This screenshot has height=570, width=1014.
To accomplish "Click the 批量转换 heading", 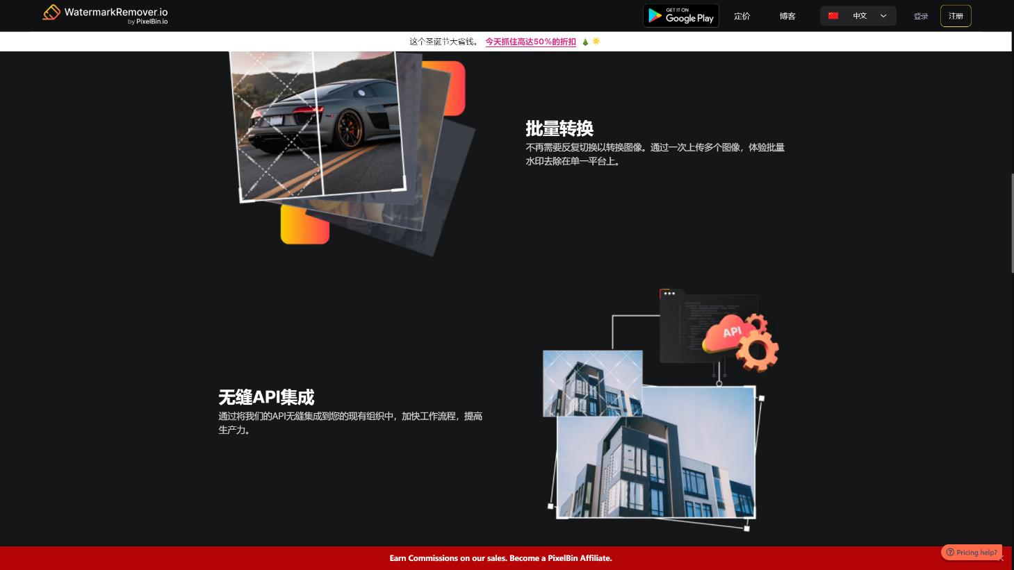I will click(x=559, y=128).
